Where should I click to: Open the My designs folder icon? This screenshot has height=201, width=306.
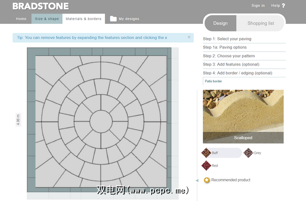click(113, 19)
